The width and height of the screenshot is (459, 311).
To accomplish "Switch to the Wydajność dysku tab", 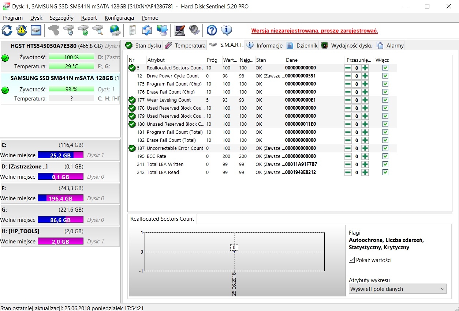I will tap(347, 45).
